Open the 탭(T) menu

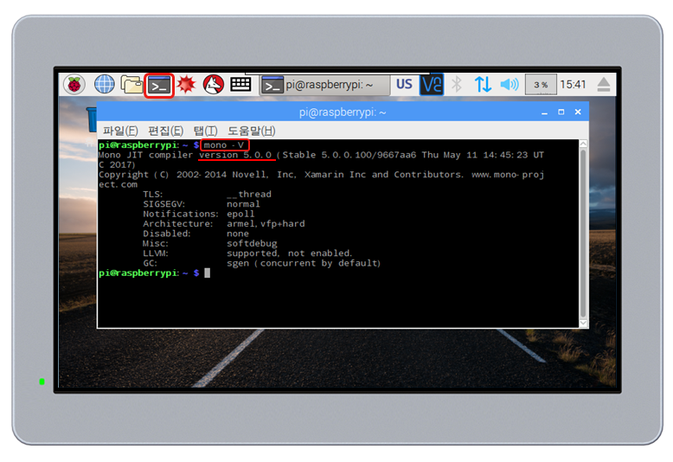pos(205,131)
